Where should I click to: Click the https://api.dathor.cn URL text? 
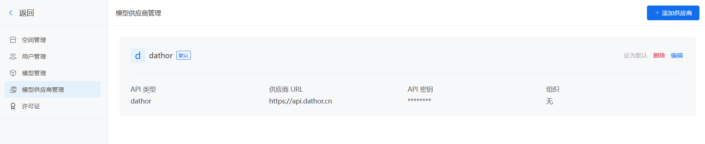pos(301,101)
